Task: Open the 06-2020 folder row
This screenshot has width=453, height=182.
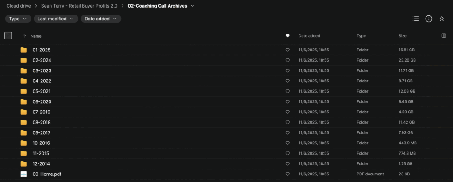Action: click(x=42, y=102)
